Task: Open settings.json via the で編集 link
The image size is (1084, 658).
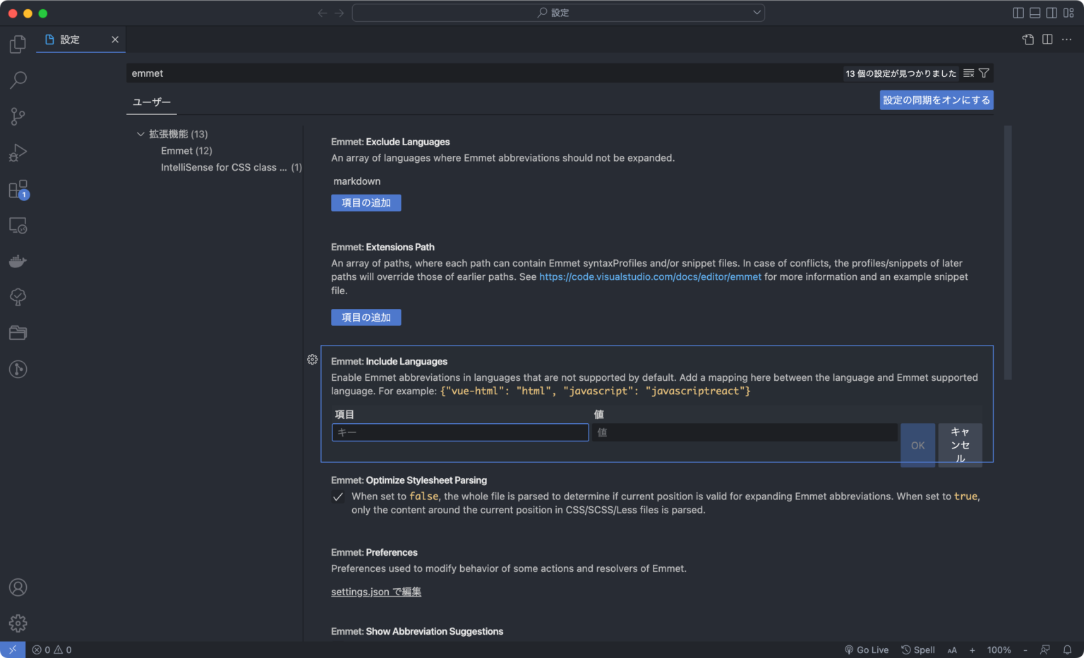Action: [x=376, y=592]
